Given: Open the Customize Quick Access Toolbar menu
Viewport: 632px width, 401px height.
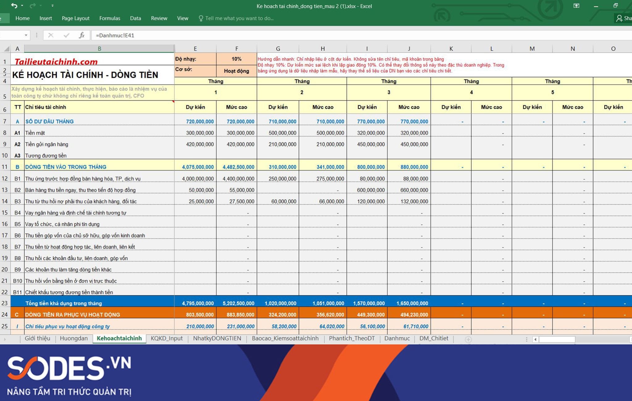Looking at the screenshot, I should coord(52,6).
